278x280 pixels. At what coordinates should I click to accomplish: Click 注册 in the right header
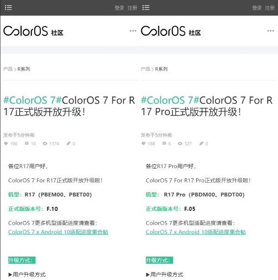tap(270, 8)
